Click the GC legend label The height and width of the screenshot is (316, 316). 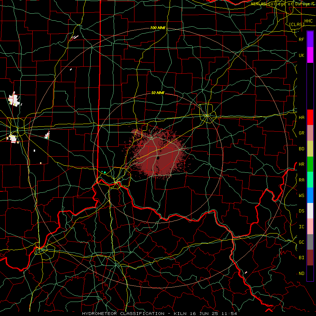(301, 242)
